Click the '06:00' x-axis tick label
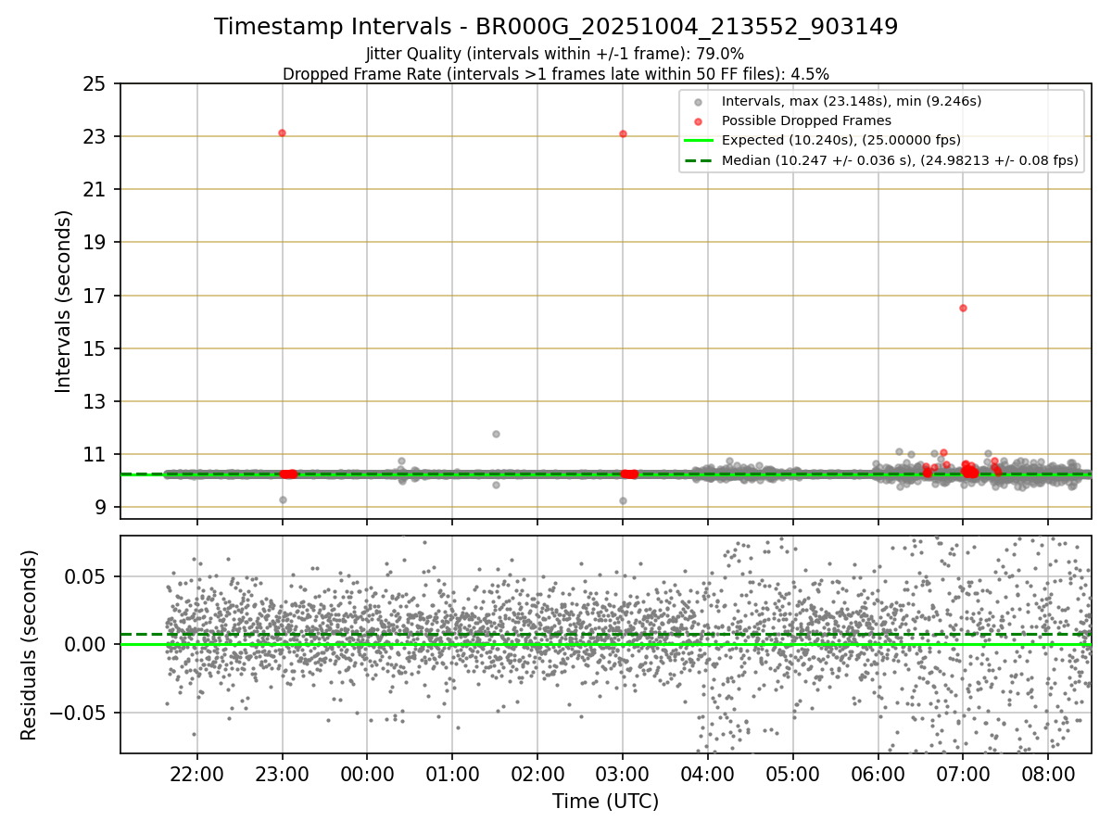The image size is (1112, 834). (x=878, y=773)
